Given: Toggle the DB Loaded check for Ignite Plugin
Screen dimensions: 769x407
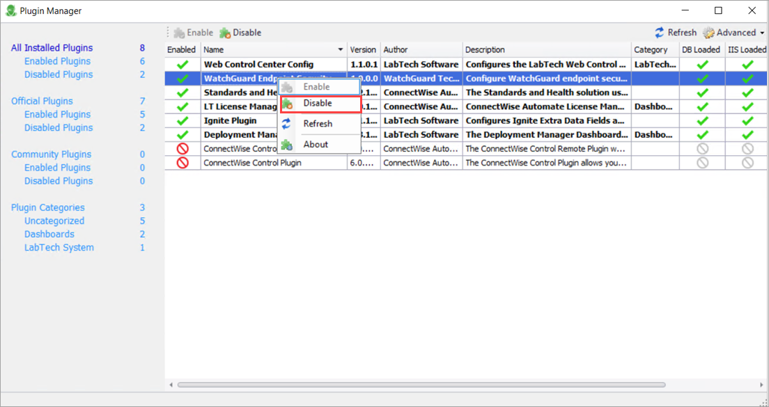Looking at the screenshot, I should tap(701, 120).
